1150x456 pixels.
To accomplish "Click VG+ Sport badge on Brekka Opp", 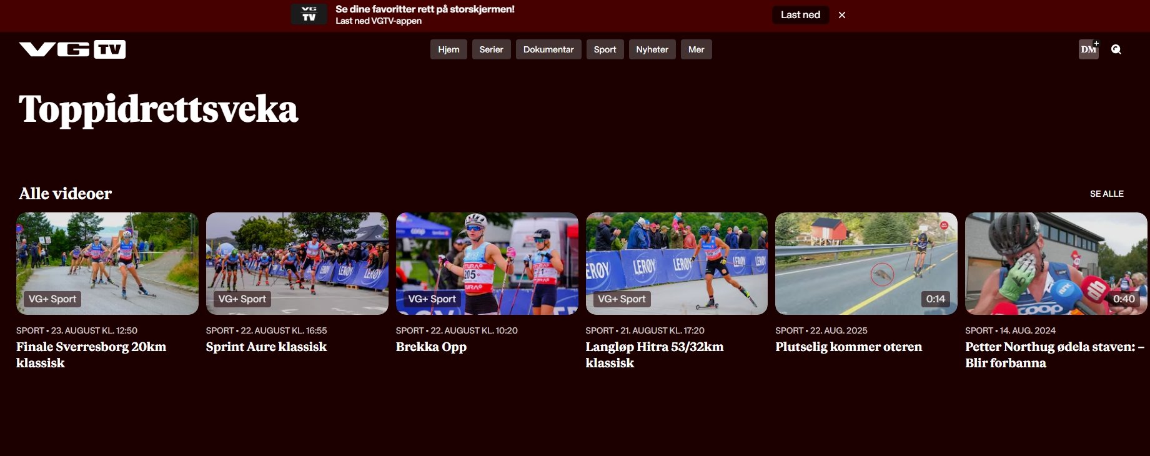I will coord(432,299).
